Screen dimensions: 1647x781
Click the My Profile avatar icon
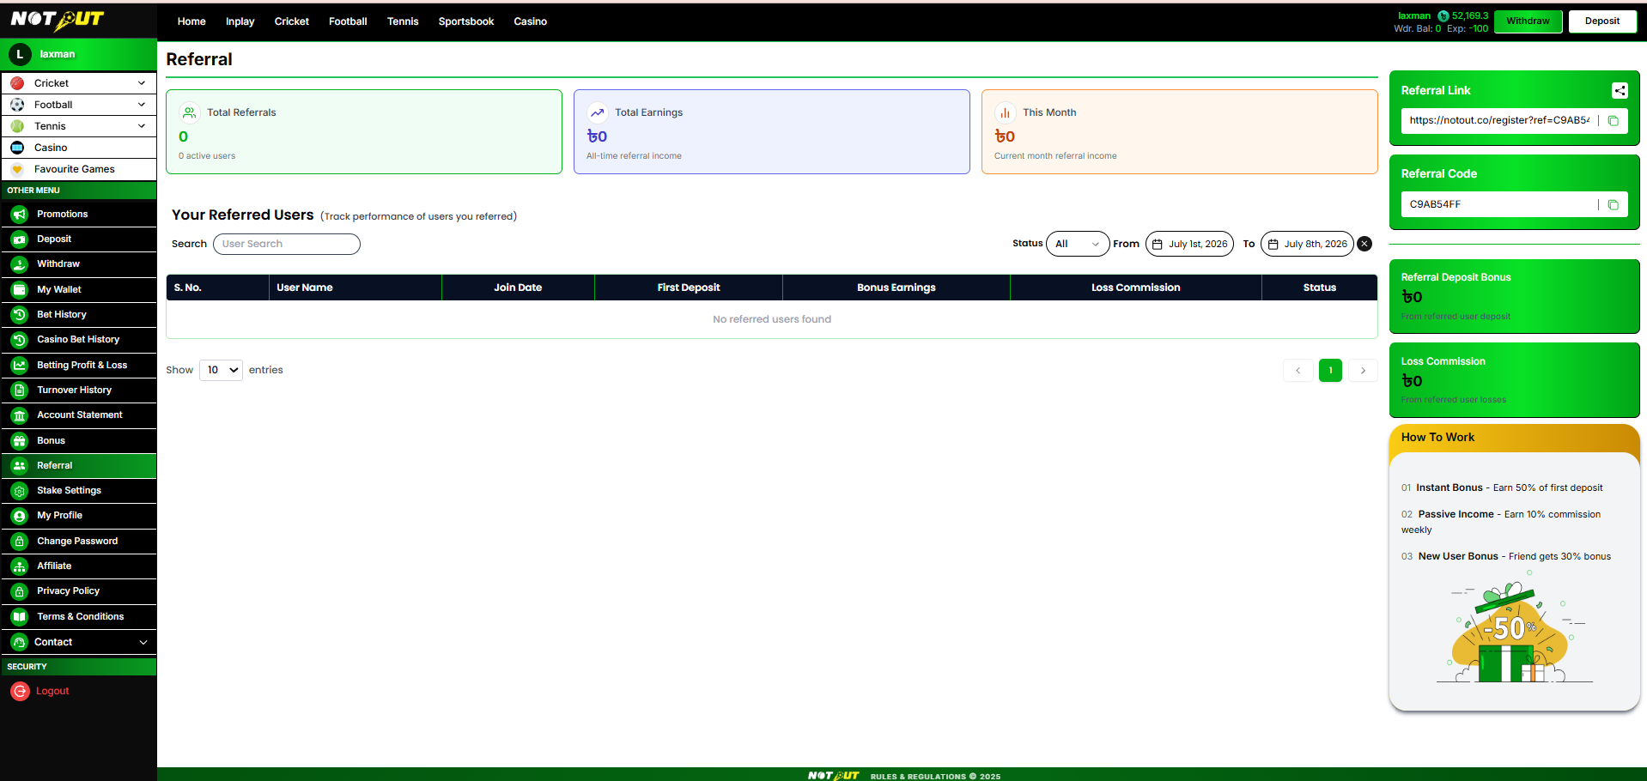20,516
